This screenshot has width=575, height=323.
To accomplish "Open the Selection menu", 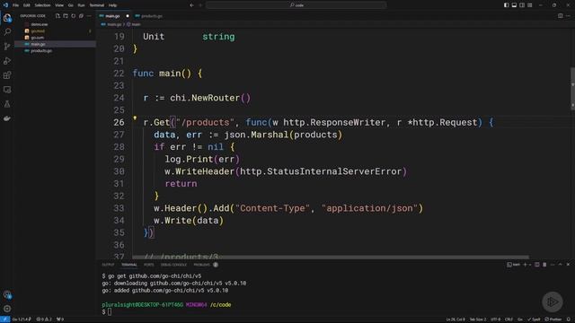I will [42, 5].
